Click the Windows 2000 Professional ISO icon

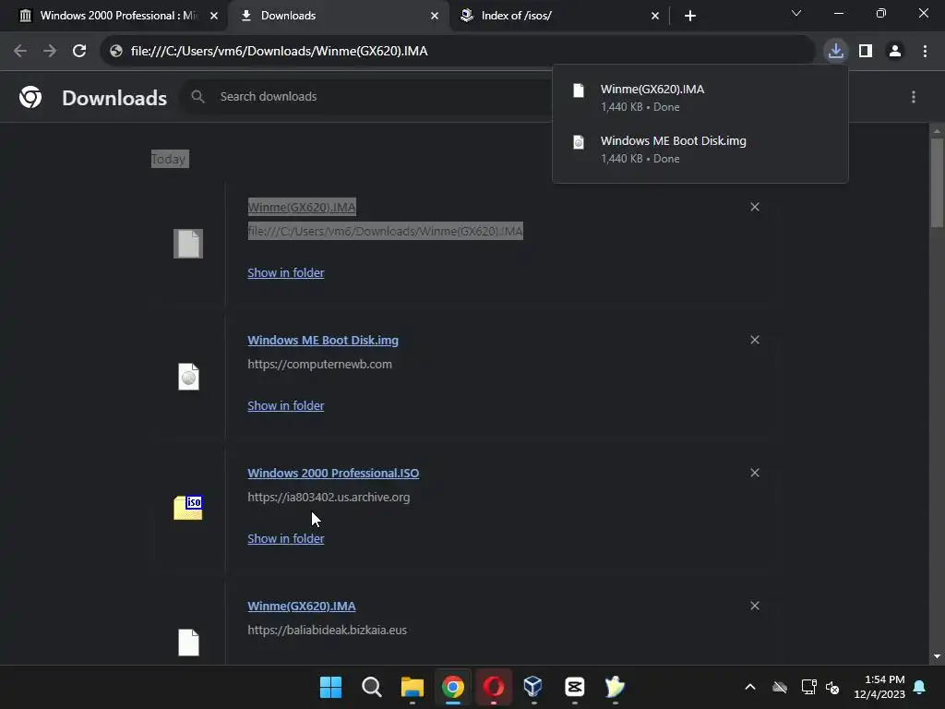click(188, 508)
